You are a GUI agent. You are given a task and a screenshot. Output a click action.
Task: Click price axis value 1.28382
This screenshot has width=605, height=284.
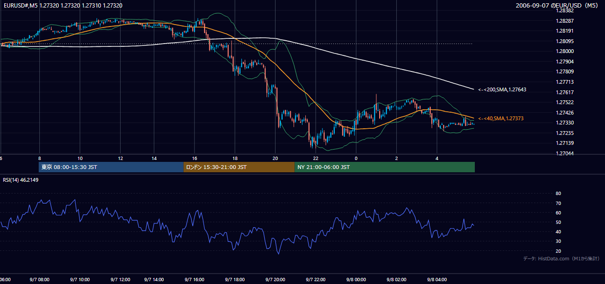tap(565, 10)
